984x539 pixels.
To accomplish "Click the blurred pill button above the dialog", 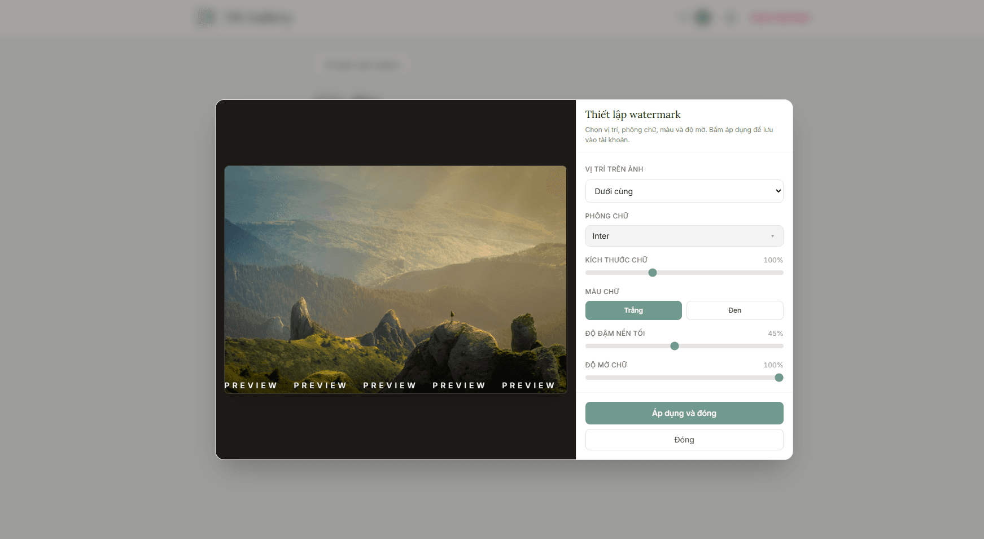I will point(362,65).
